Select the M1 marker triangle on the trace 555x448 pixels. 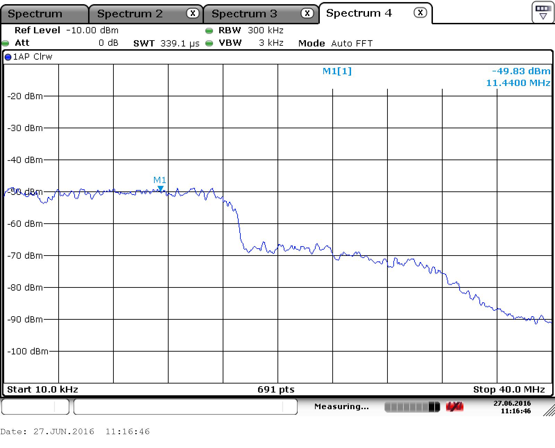pos(160,188)
